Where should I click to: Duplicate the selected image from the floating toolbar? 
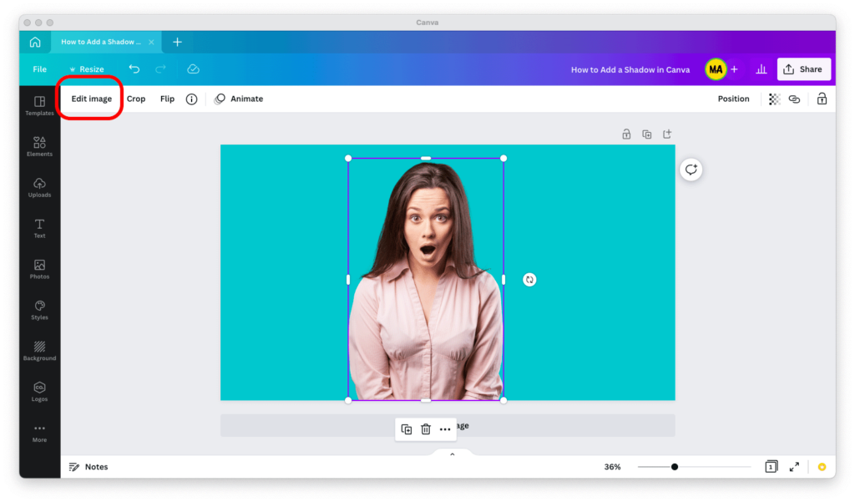pyautogui.click(x=407, y=429)
